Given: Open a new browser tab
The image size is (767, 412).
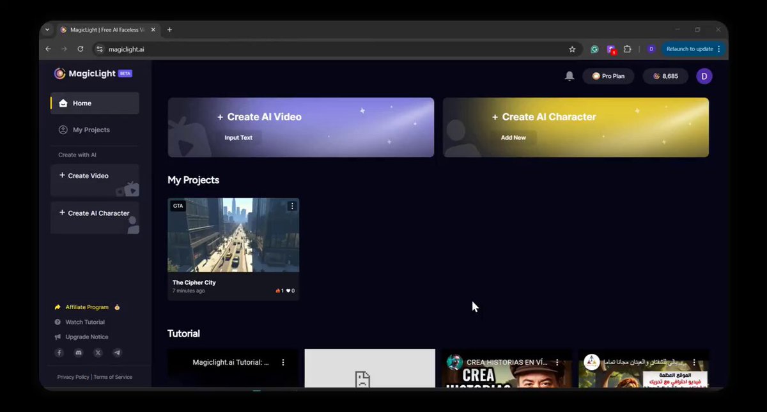Looking at the screenshot, I should pyautogui.click(x=169, y=29).
